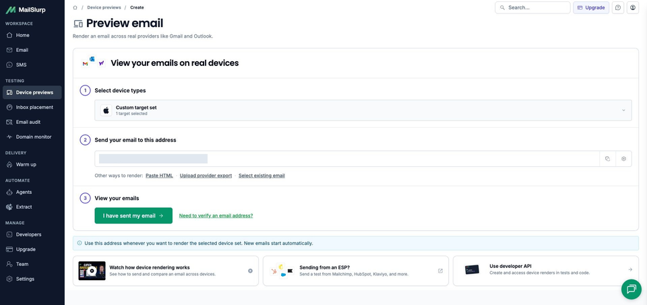Go to the Device previews breadcrumb
The height and width of the screenshot is (305, 647).
click(x=104, y=7)
